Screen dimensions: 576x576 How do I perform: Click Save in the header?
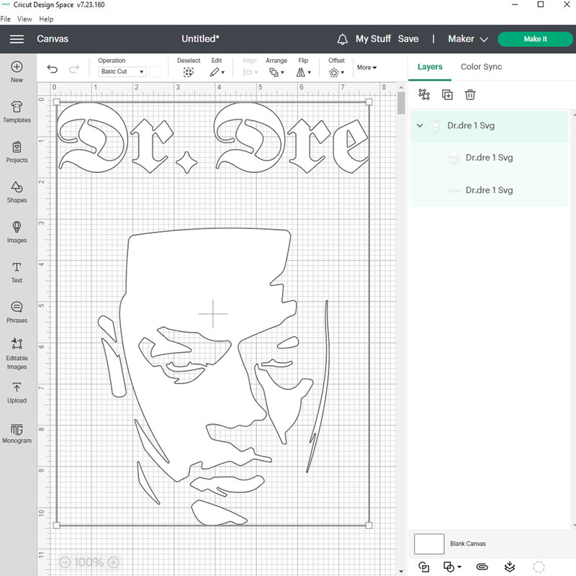(x=408, y=39)
